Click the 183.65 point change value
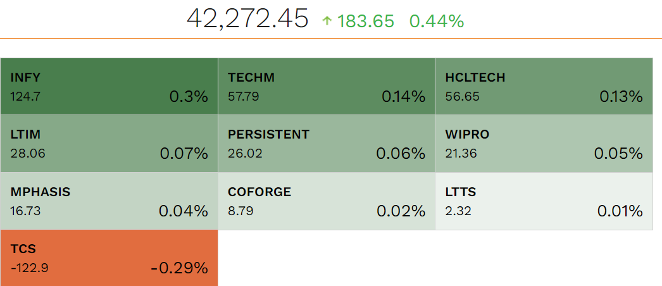 click(x=366, y=22)
